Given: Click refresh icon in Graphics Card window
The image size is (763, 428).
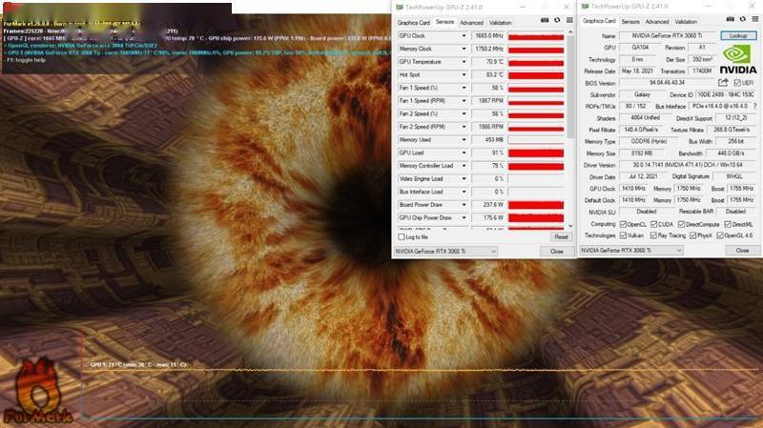Looking at the screenshot, I should click(743, 19).
